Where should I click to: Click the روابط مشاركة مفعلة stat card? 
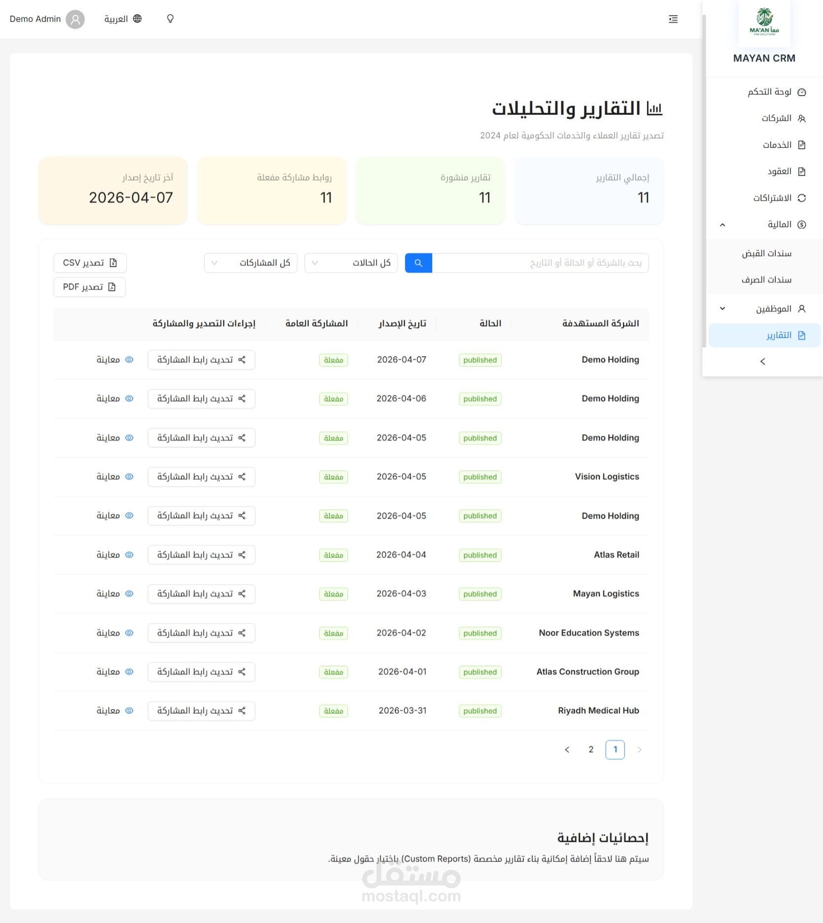click(272, 191)
